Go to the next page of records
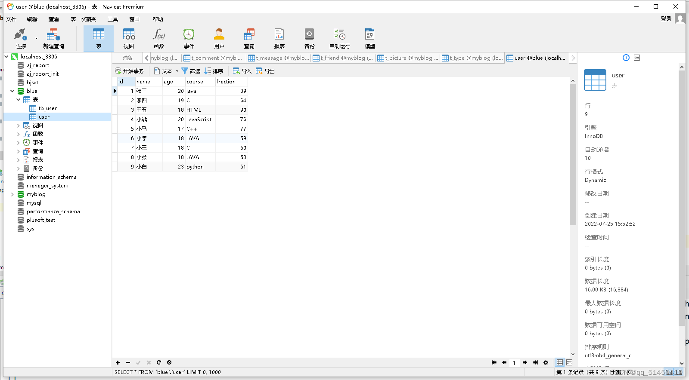This screenshot has width=689, height=380. 525,362
